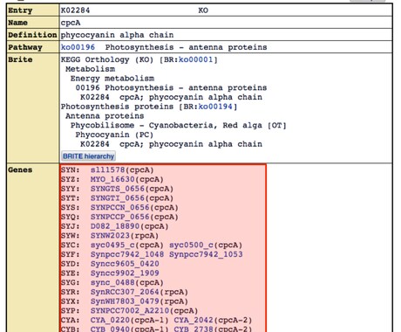The image size is (401, 332).
Task: Click the definition phycocyanin alpha chain
Action: coord(117,35)
